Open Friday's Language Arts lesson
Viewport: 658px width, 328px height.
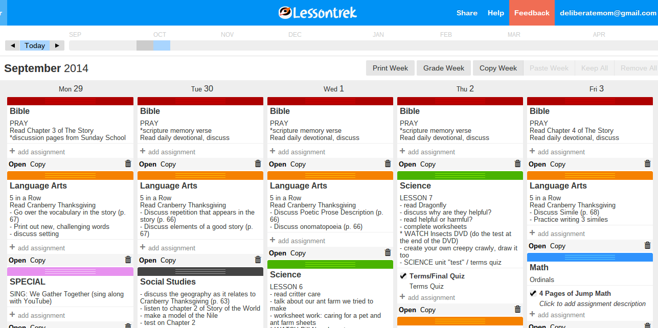click(x=537, y=246)
